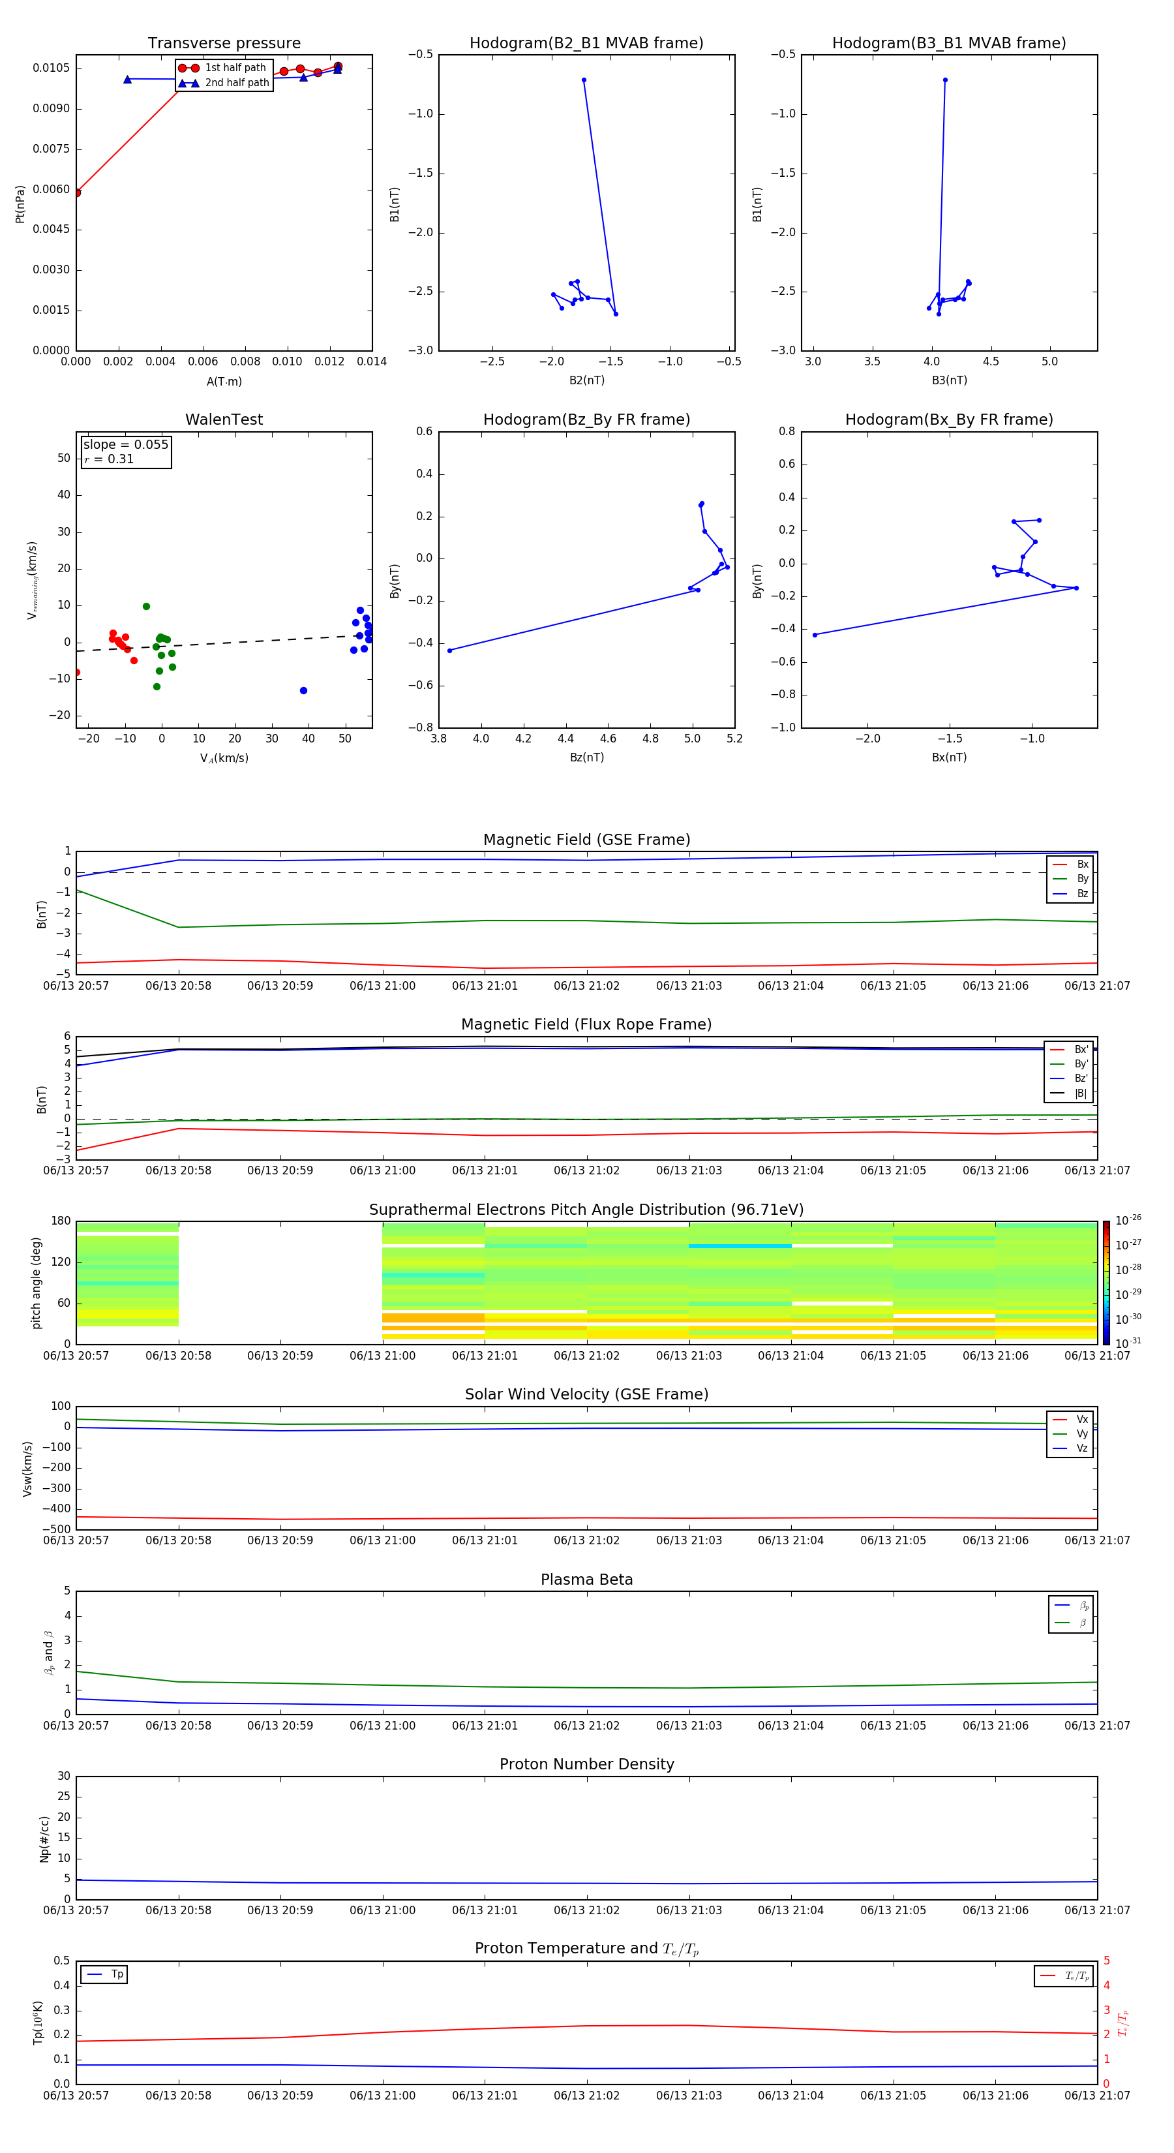The height and width of the screenshot is (2153, 1174).
Task: Click the 'Proton Temperature and Te/Tp' title
Action: pyautogui.click(x=586, y=1948)
